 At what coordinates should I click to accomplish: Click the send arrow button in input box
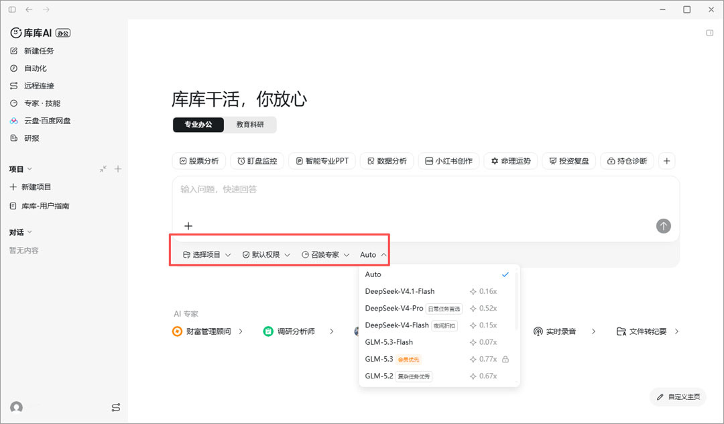point(664,226)
